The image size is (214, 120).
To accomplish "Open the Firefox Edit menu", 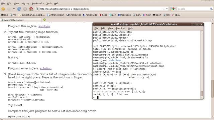I will [x=9, y=3].
